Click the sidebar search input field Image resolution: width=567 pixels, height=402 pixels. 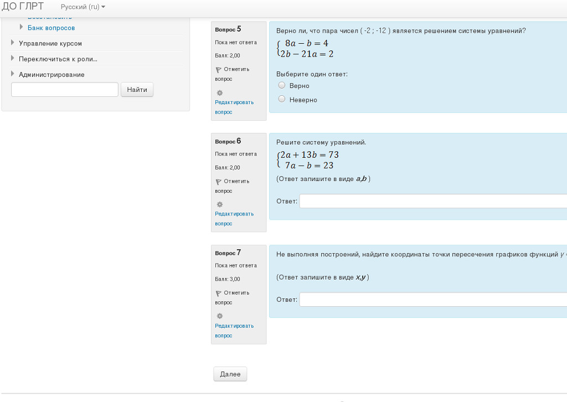coord(65,90)
